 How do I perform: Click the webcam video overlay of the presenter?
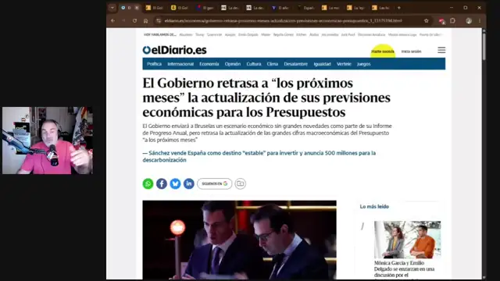pos(48,140)
